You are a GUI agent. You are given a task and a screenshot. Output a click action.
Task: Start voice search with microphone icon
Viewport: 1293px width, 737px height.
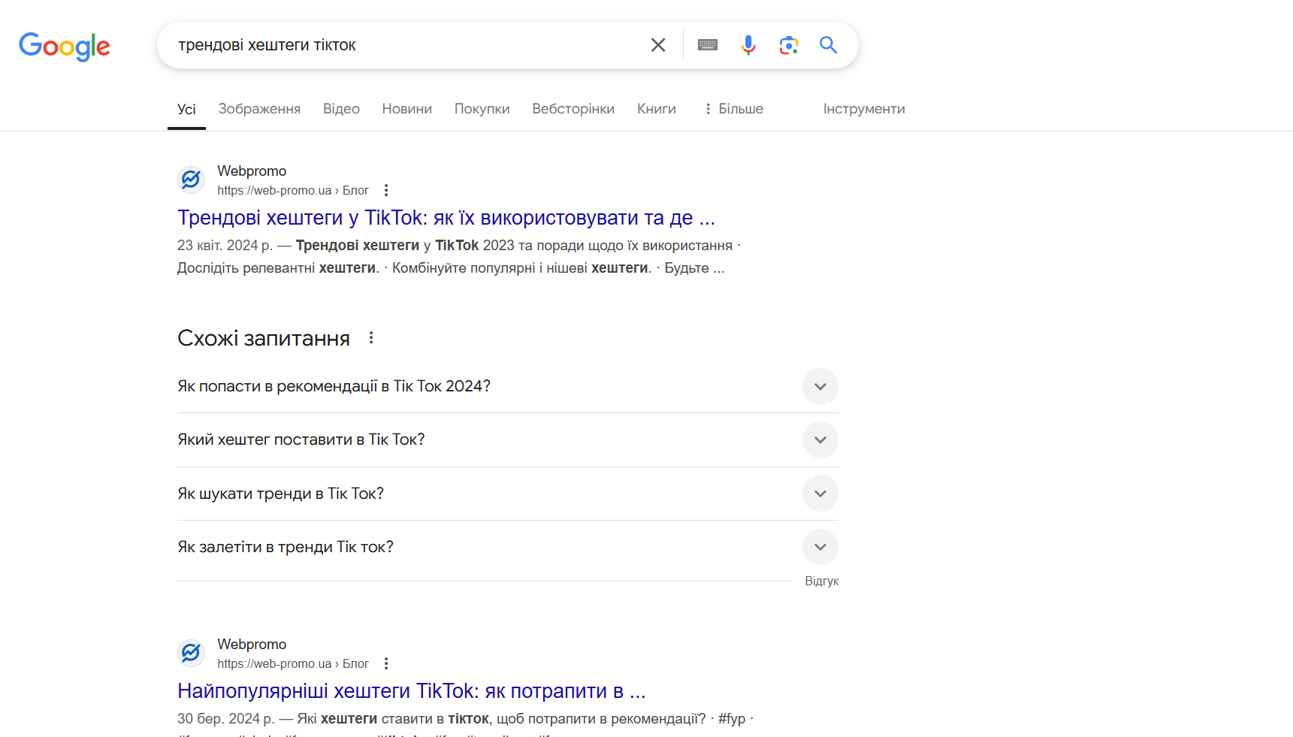point(748,45)
